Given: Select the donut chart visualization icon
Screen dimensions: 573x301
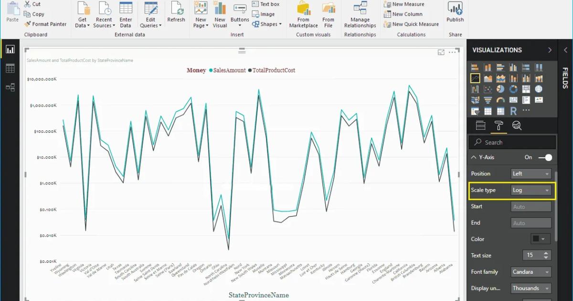Looking at the screenshot, I should point(513,88).
